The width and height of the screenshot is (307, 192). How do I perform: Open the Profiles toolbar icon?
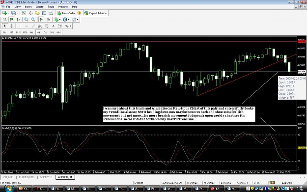pos(13,13)
